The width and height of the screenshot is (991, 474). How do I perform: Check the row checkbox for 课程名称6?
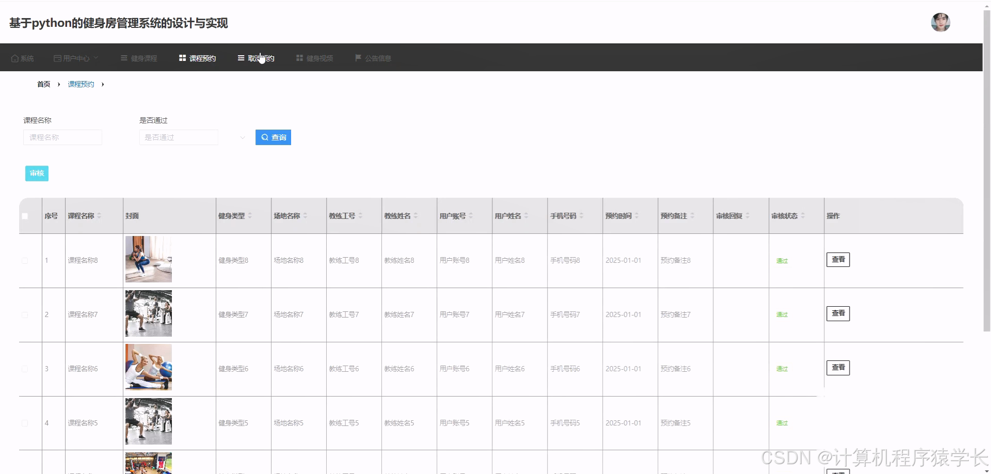[x=25, y=369]
